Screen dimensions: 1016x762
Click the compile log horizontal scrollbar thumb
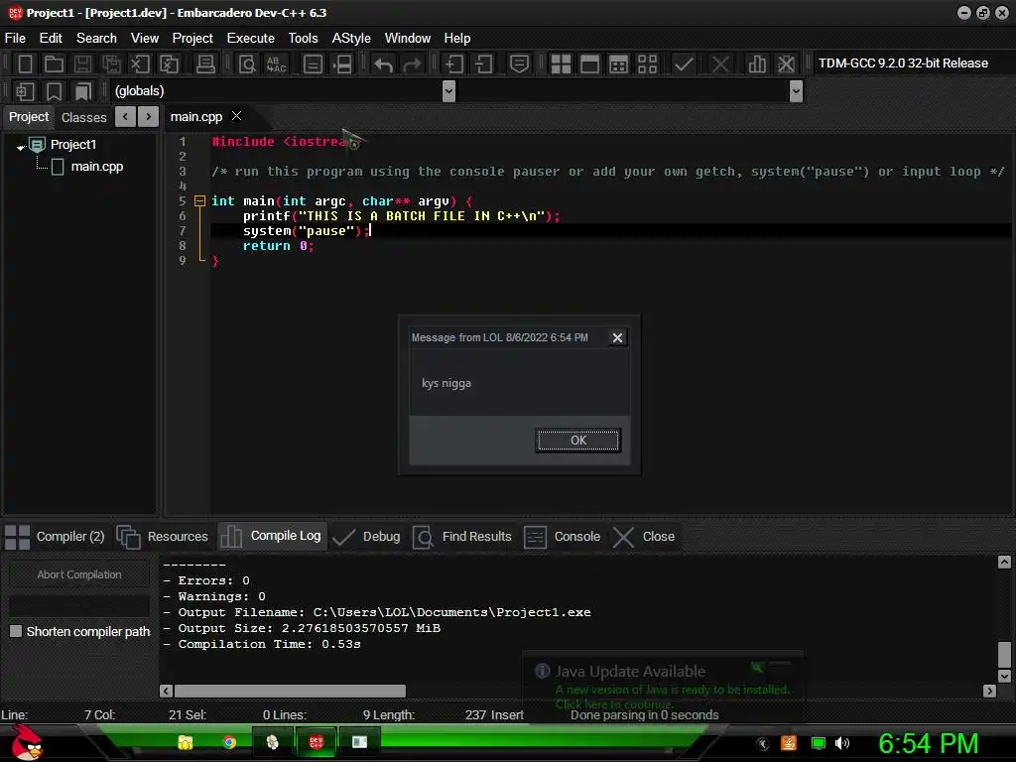(290, 691)
